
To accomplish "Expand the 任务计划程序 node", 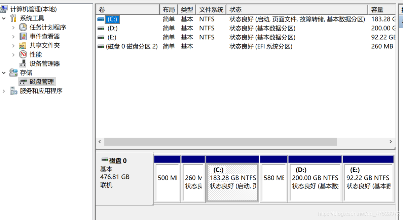I will coord(13,28).
